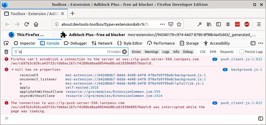Open the Style Editor tab
Viewport: 266px width, 125px height.
pyautogui.click(x=130, y=43)
